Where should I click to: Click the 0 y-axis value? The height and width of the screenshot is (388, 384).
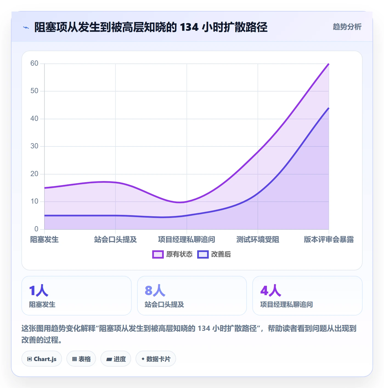tap(36, 229)
